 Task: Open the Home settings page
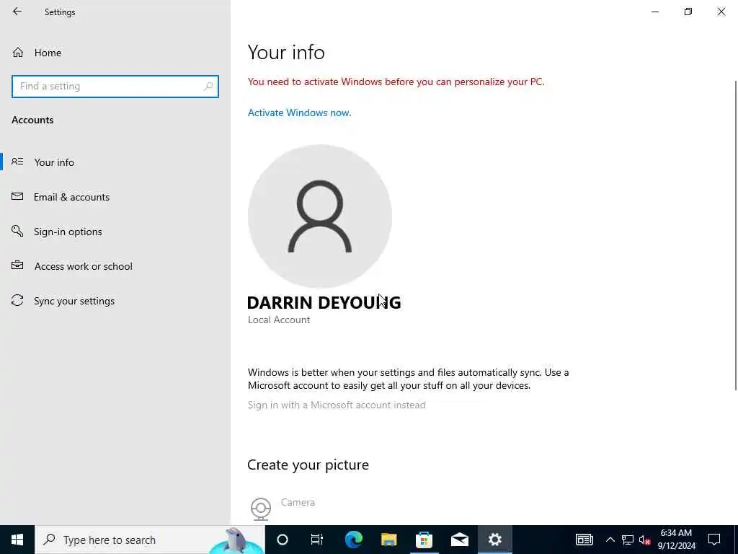(x=48, y=53)
